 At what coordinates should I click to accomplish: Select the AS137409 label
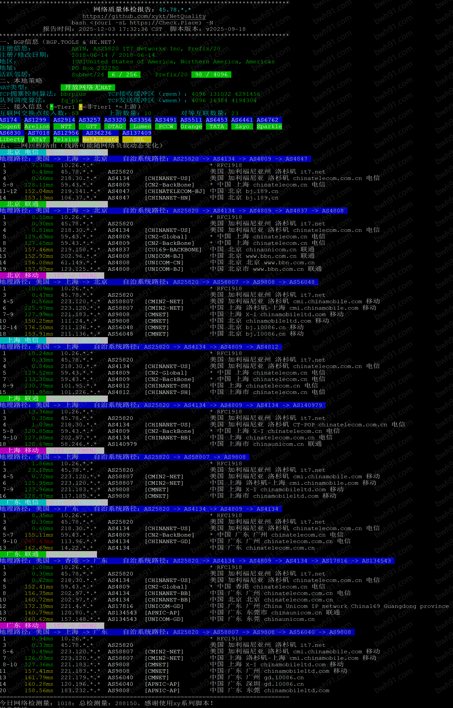[x=136, y=133]
